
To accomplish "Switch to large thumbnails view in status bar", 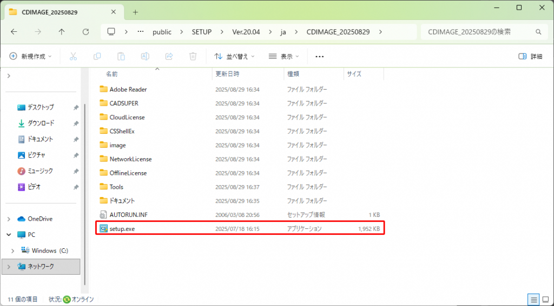I will (545, 299).
